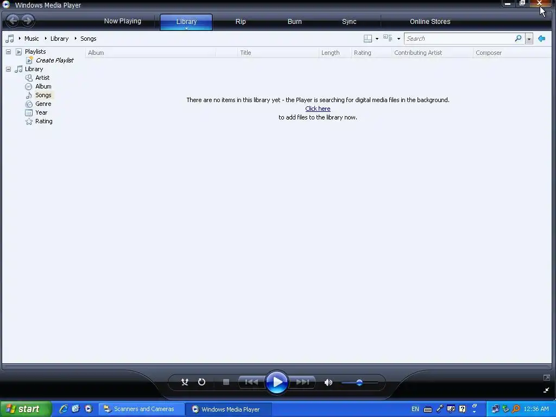Toggle repeat mode

(x=201, y=382)
